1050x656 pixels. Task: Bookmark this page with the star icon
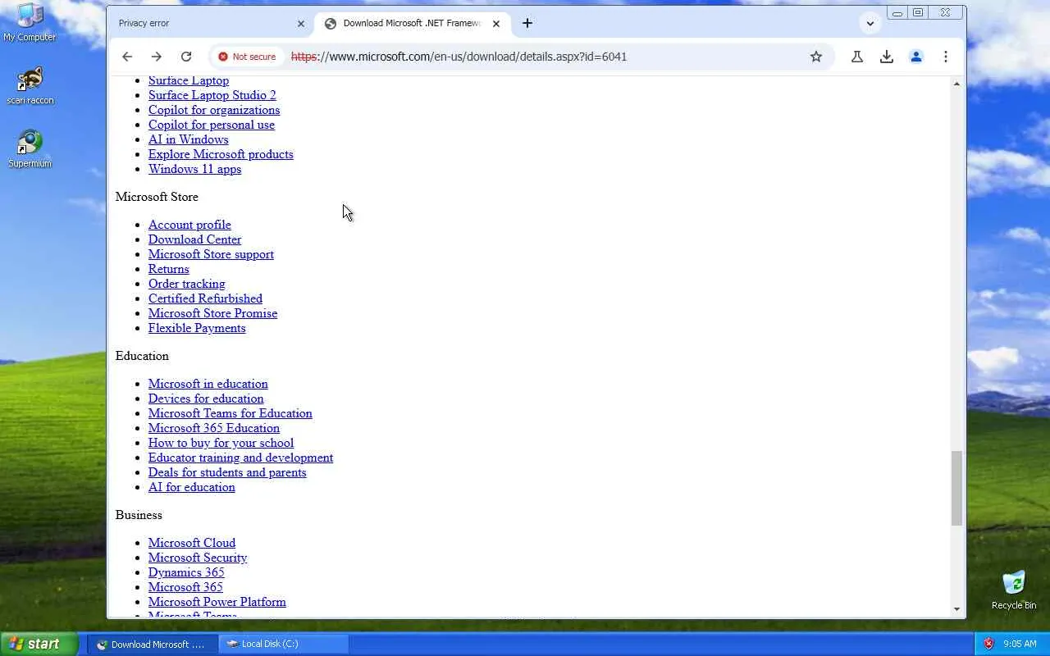(816, 57)
